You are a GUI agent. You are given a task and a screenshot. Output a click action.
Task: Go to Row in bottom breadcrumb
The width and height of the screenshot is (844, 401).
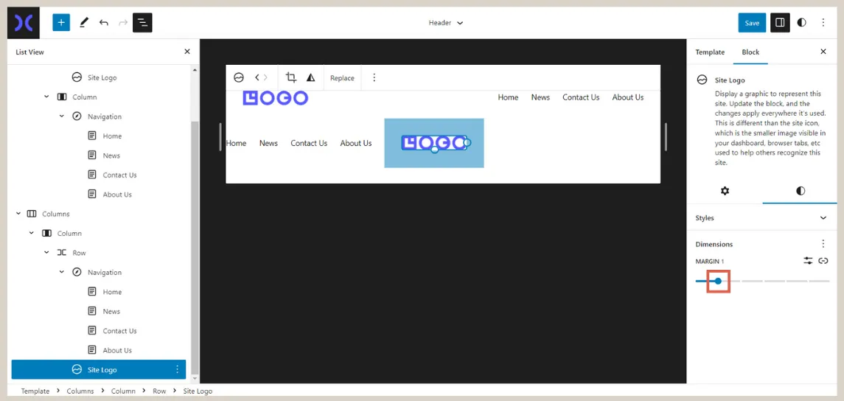click(159, 391)
